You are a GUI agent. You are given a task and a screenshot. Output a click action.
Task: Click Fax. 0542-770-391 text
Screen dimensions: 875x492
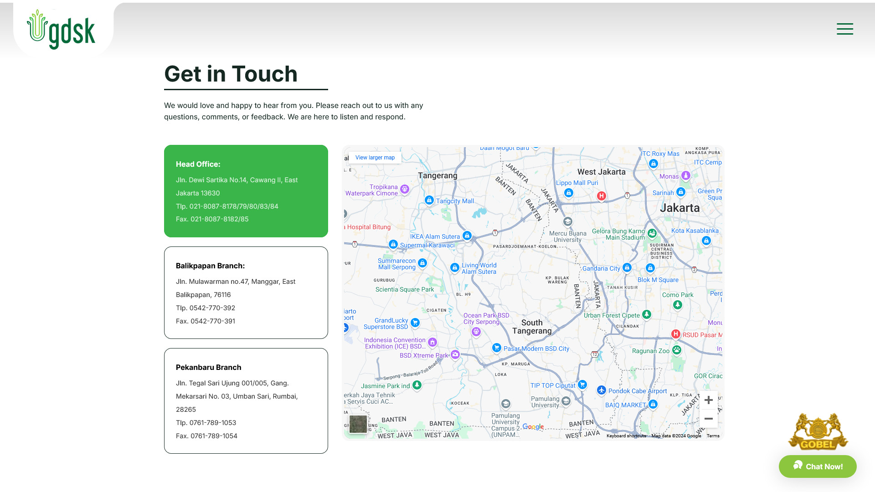tap(206, 321)
